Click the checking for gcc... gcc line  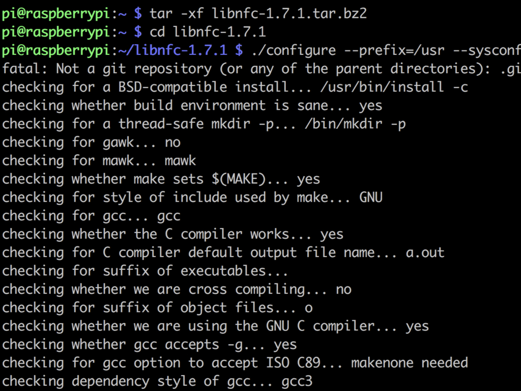tap(91, 216)
